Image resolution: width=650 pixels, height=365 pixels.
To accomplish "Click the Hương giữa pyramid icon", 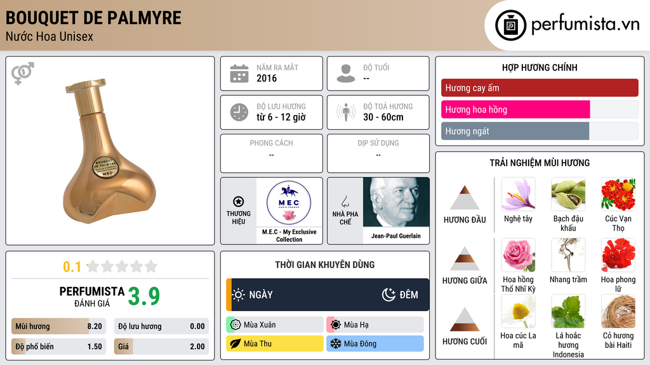I will pos(465,259).
